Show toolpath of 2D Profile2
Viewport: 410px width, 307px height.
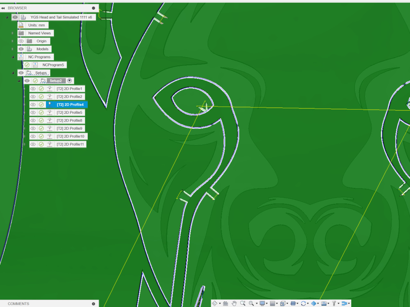pyautogui.click(x=33, y=97)
